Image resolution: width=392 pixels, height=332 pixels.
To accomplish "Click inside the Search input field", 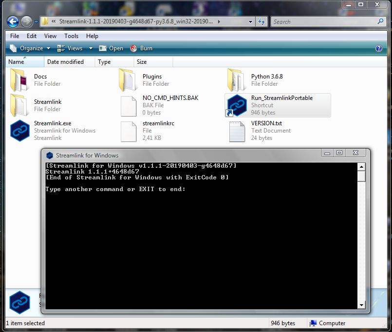I will pyautogui.click(x=321, y=21).
